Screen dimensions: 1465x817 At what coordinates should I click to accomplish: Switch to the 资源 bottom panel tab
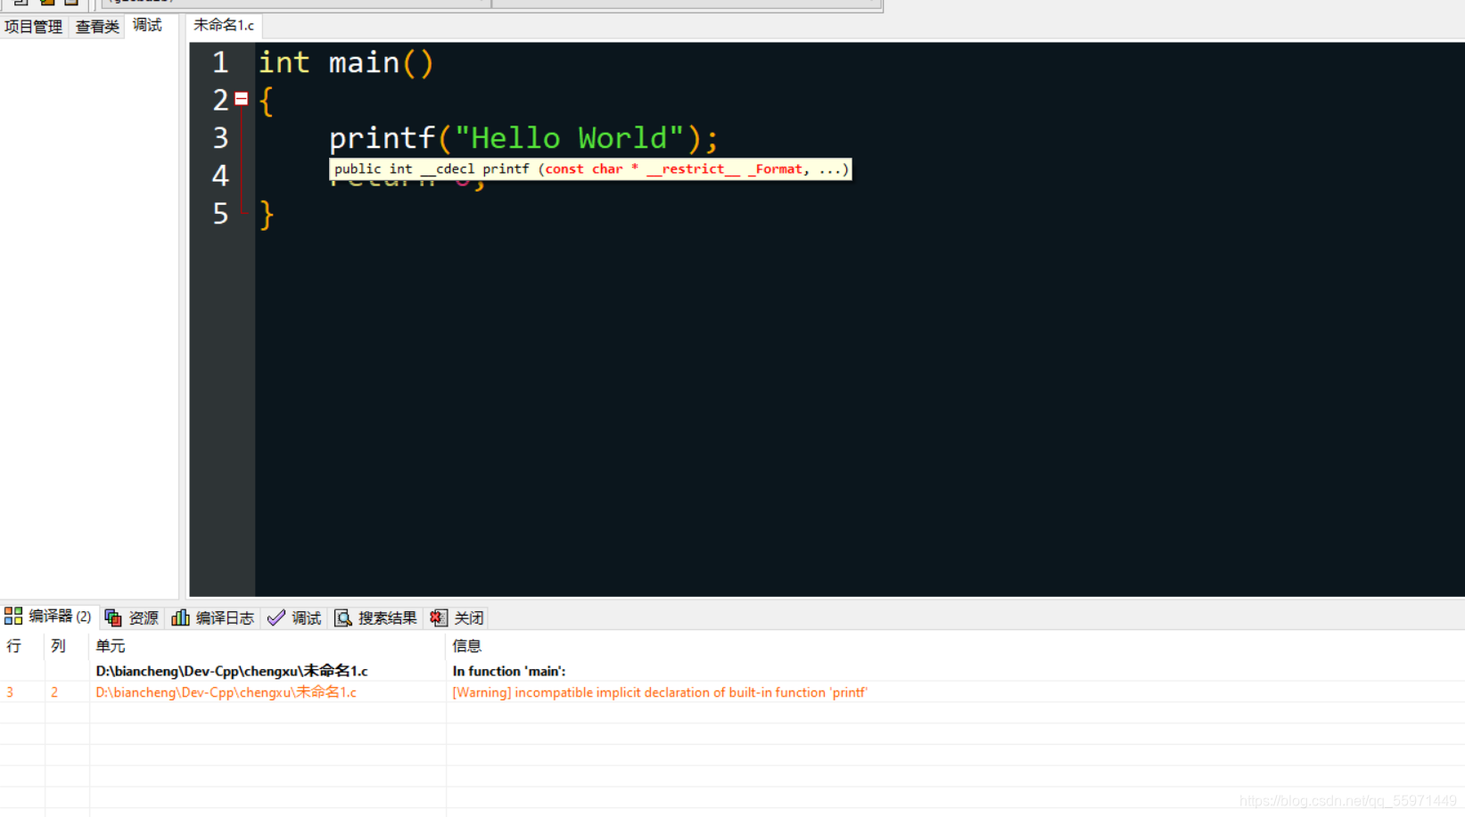[x=132, y=617]
